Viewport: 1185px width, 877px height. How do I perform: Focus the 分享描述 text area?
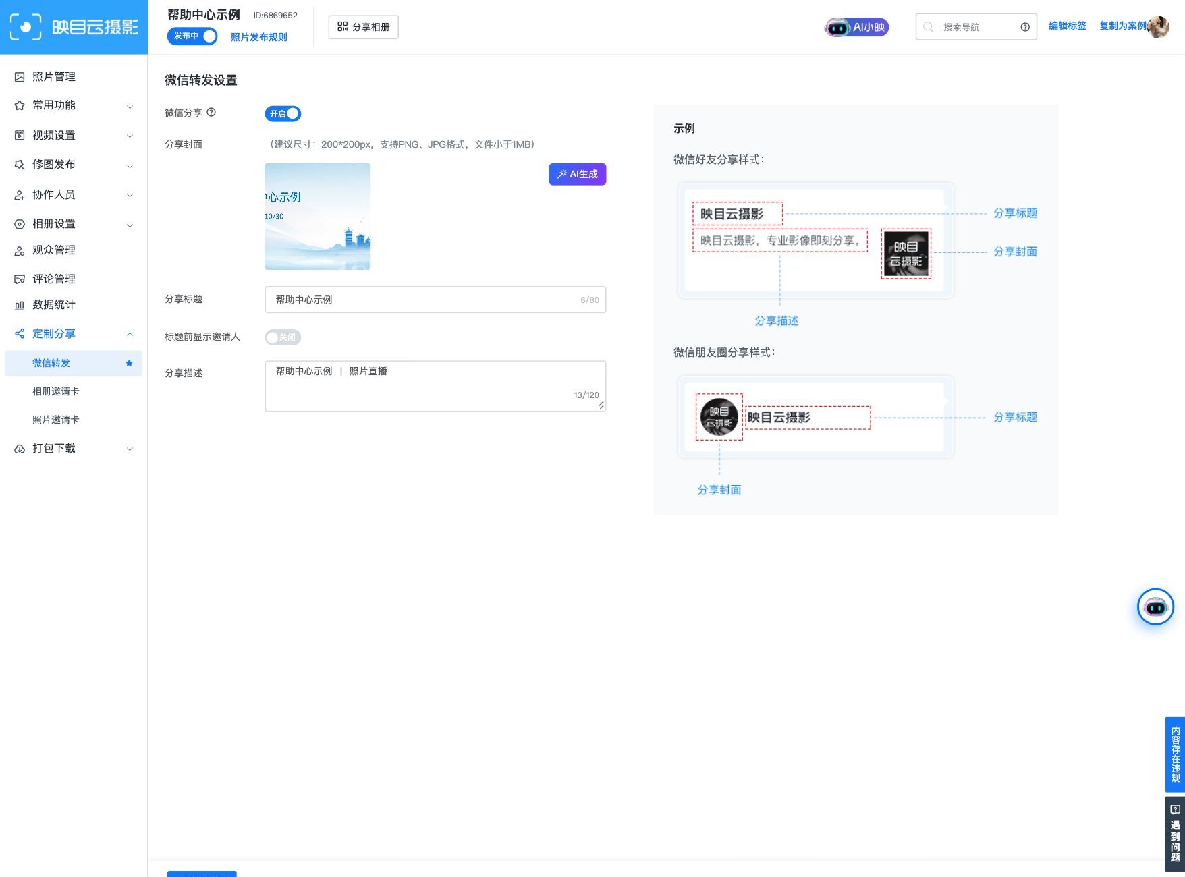[435, 386]
